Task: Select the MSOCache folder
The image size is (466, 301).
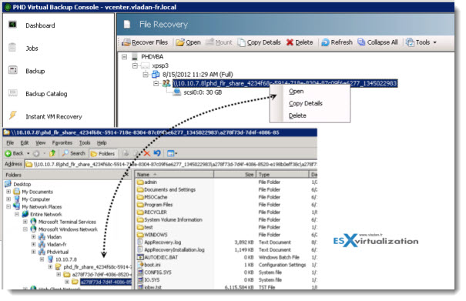Action: pyautogui.click(x=156, y=197)
